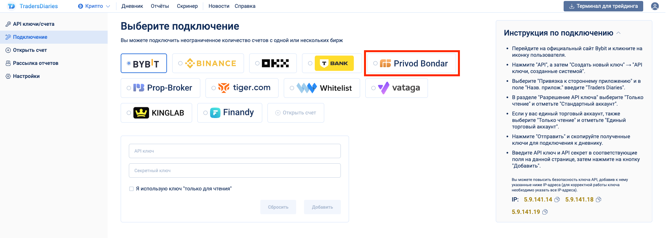This screenshot has width=668, height=238.
Task: Open the Крипто market dropdown
Action: (94, 6)
